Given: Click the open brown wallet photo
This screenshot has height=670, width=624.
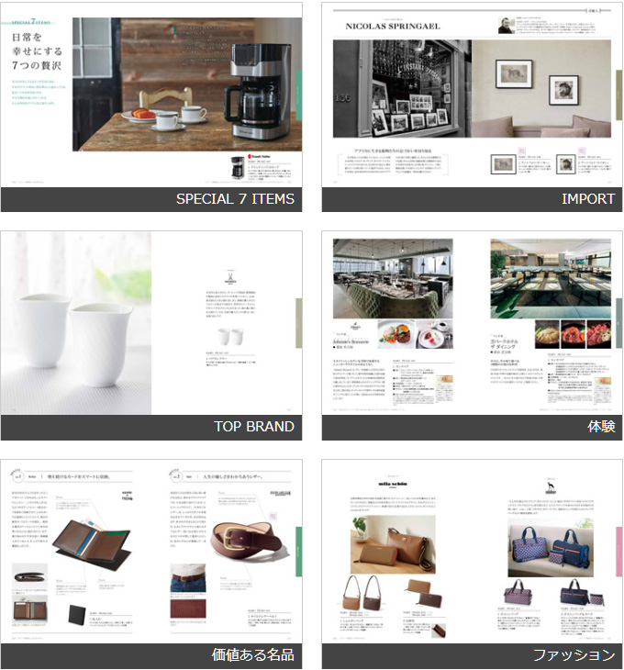Looking at the screenshot, I should (x=92, y=546).
